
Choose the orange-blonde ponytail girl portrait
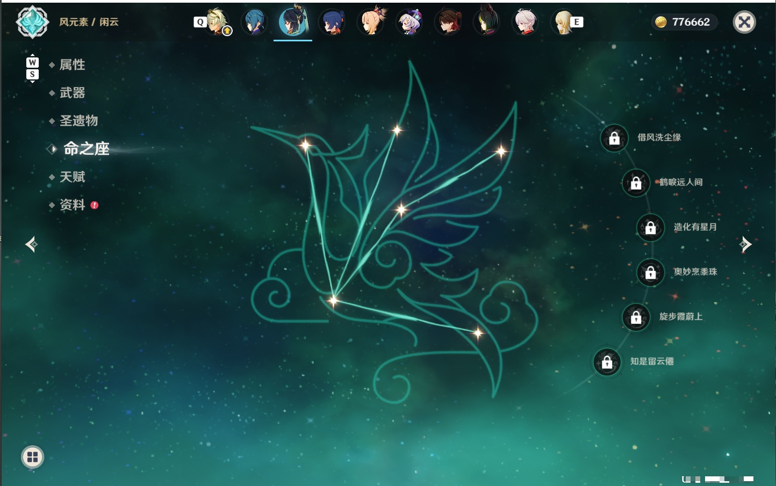pos(371,22)
